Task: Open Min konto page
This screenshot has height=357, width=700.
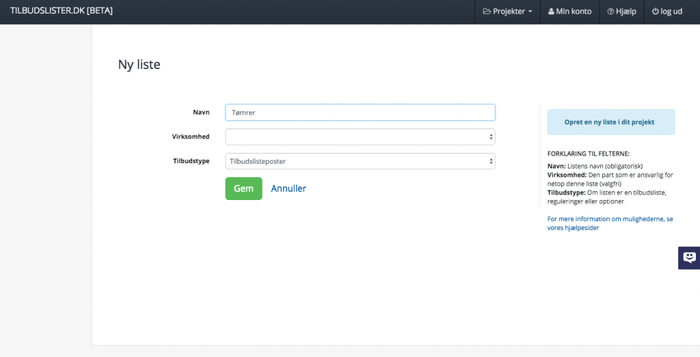Action: tap(569, 12)
